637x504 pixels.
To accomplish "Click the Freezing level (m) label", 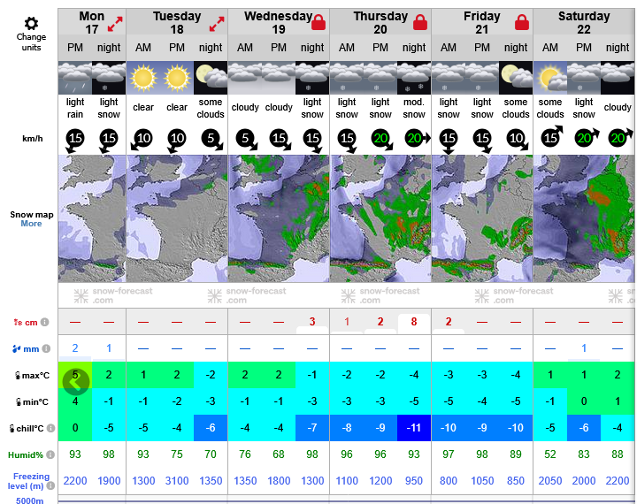I will [x=27, y=481].
